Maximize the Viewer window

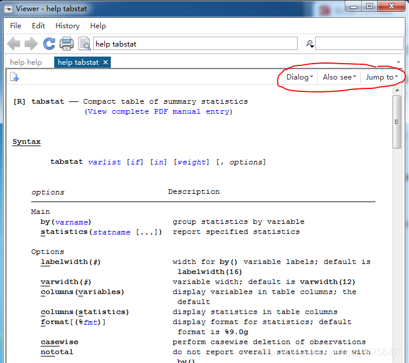click(x=370, y=6)
